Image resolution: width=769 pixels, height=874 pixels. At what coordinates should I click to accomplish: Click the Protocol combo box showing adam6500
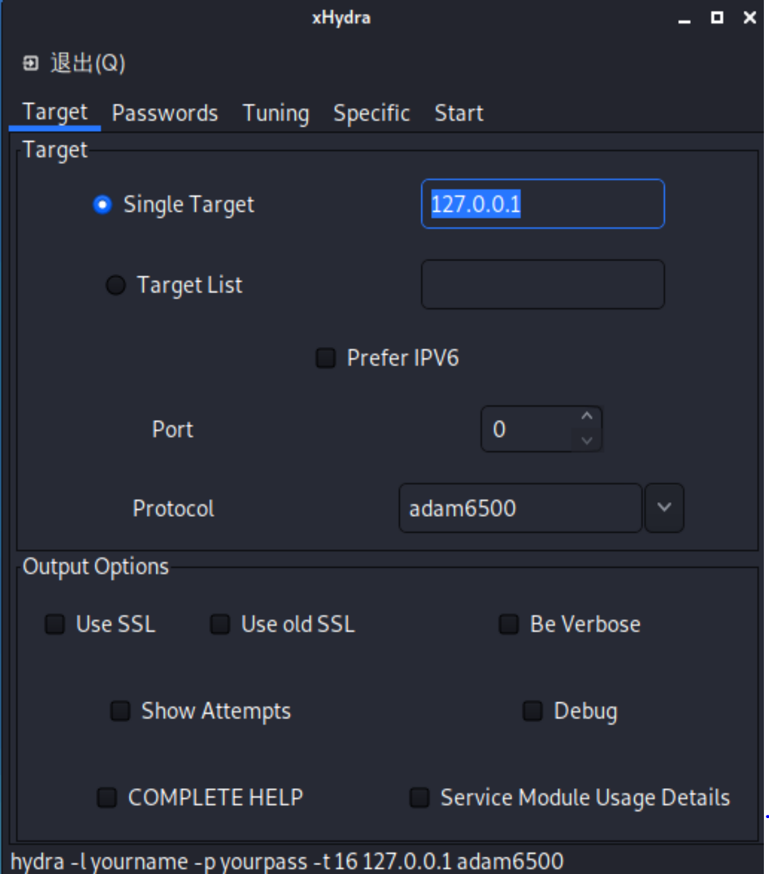(521, 508)
